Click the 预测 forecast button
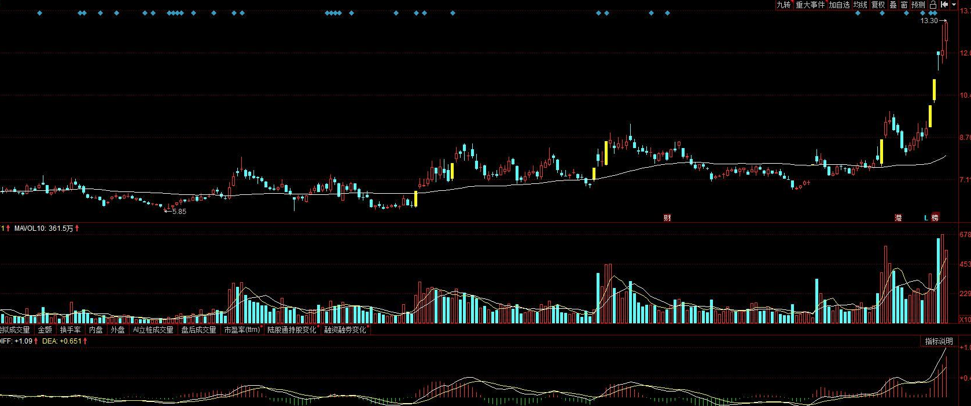The image size is (971, 406). pyautogui.click(x=918, y=5)
